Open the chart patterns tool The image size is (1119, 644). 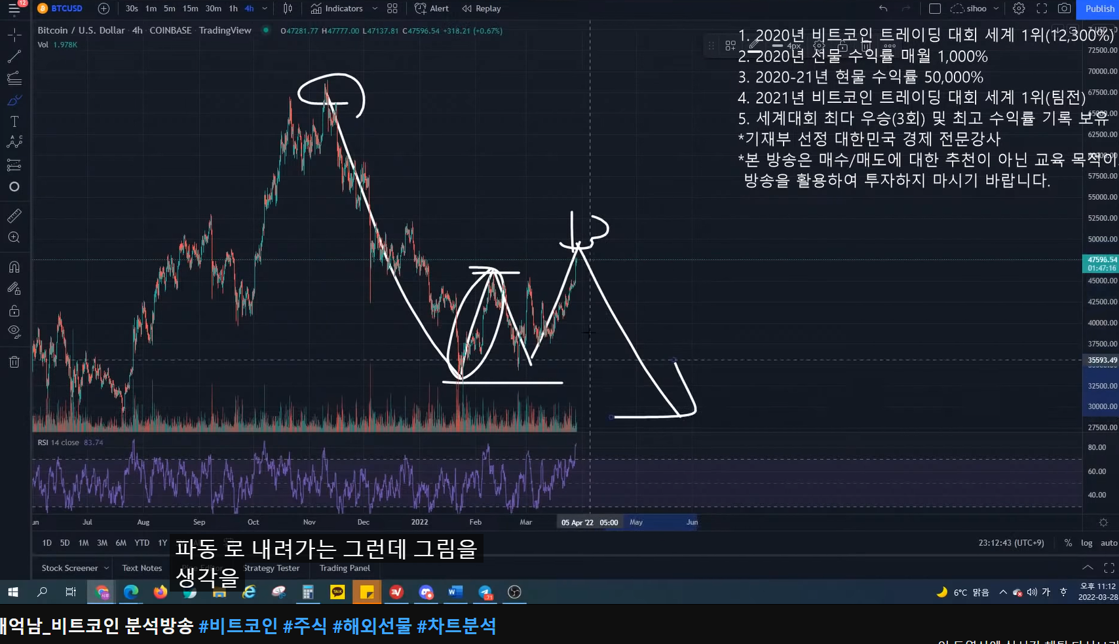pos(14,142)
